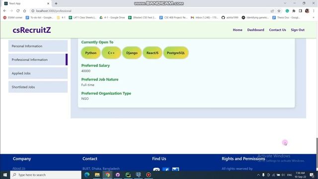Select Professional Information in the sidebar
This screenshot has height=179, width=318.
38,60
